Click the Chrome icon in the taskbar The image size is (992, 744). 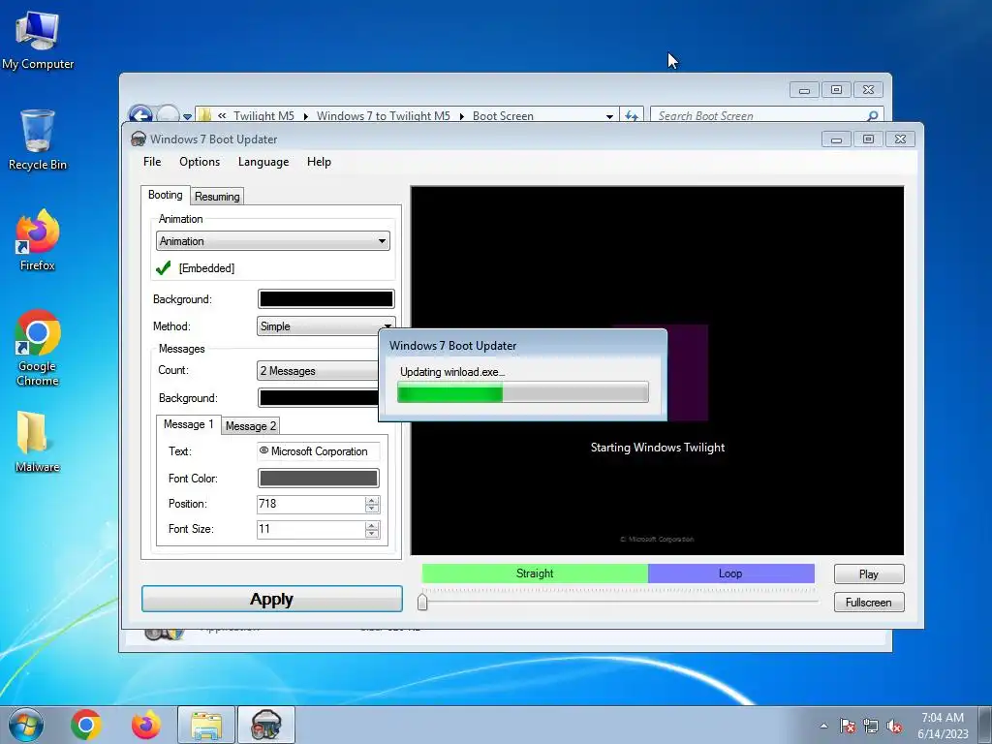[86, 725]
